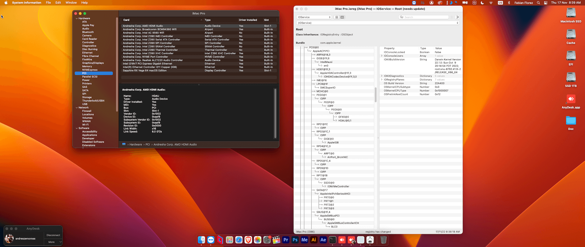Click the Bluetooth menu bar icon

point(509,3)
